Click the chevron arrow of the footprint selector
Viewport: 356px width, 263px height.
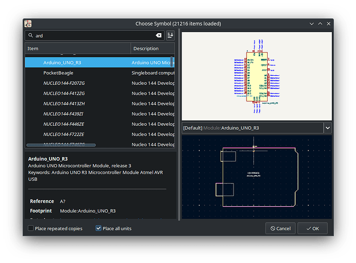pos(328,128)
